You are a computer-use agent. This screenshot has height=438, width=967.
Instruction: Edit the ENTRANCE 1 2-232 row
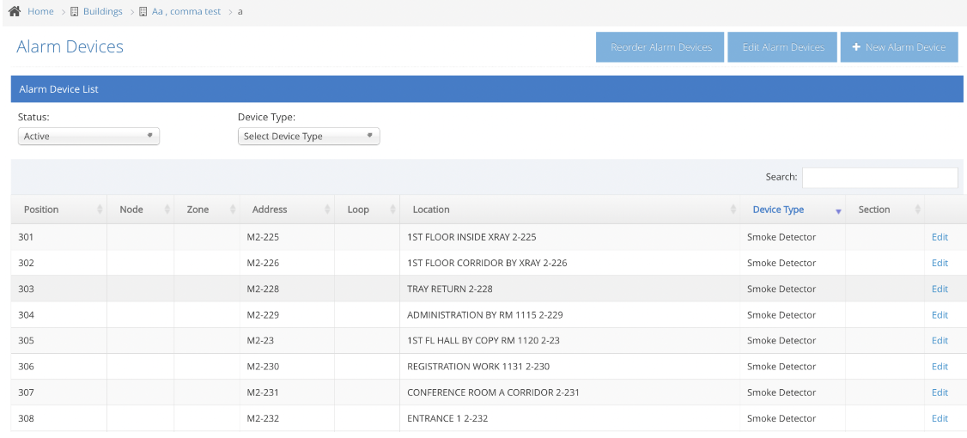940,418
